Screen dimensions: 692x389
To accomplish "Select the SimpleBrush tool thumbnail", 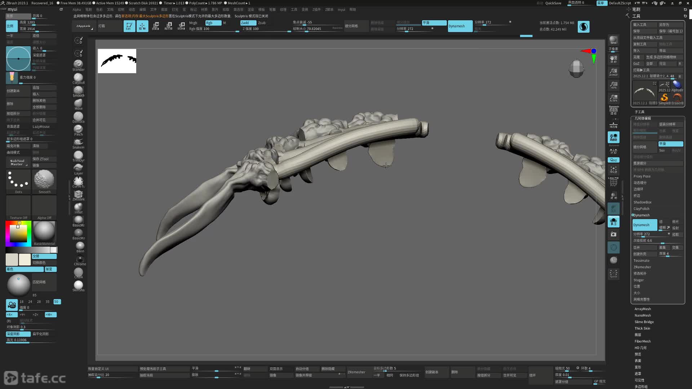I will 664,98.
